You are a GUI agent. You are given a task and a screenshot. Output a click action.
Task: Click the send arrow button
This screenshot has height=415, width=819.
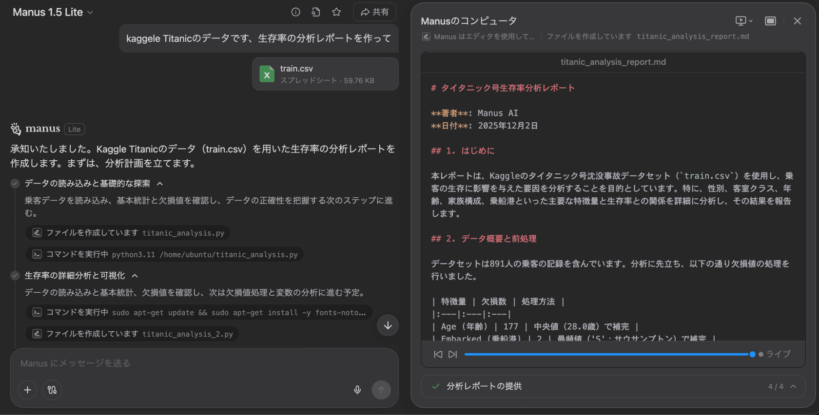(x=381, y=390)
